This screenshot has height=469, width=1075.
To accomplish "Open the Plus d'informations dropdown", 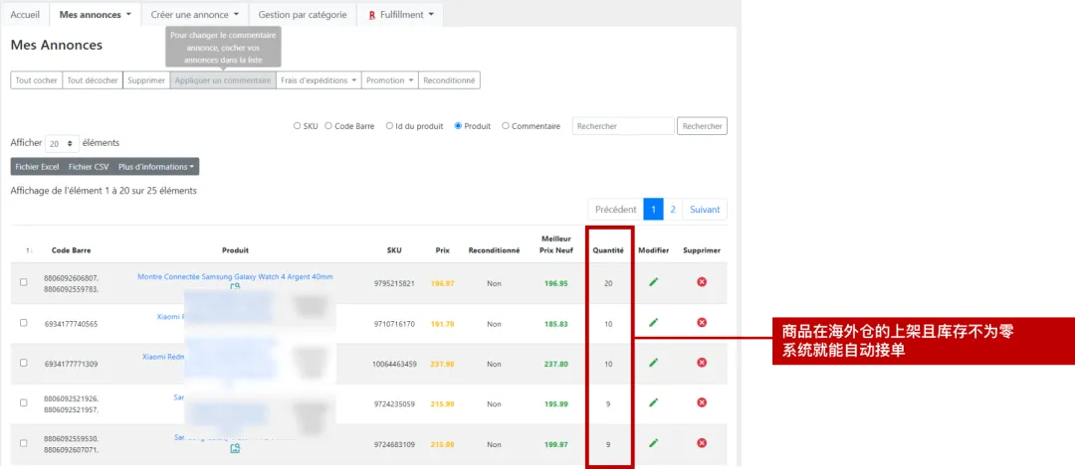I will point(156,166).
